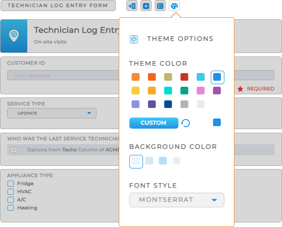Click the collapse sidebar panel icon
Viewport: 282px width, 227px height.
pyautogui.click(x=132, y=6)
